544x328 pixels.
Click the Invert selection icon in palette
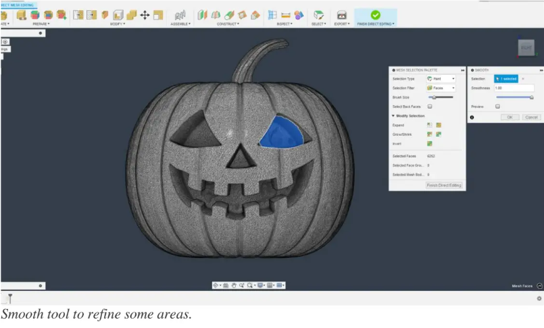coord(429,143)
